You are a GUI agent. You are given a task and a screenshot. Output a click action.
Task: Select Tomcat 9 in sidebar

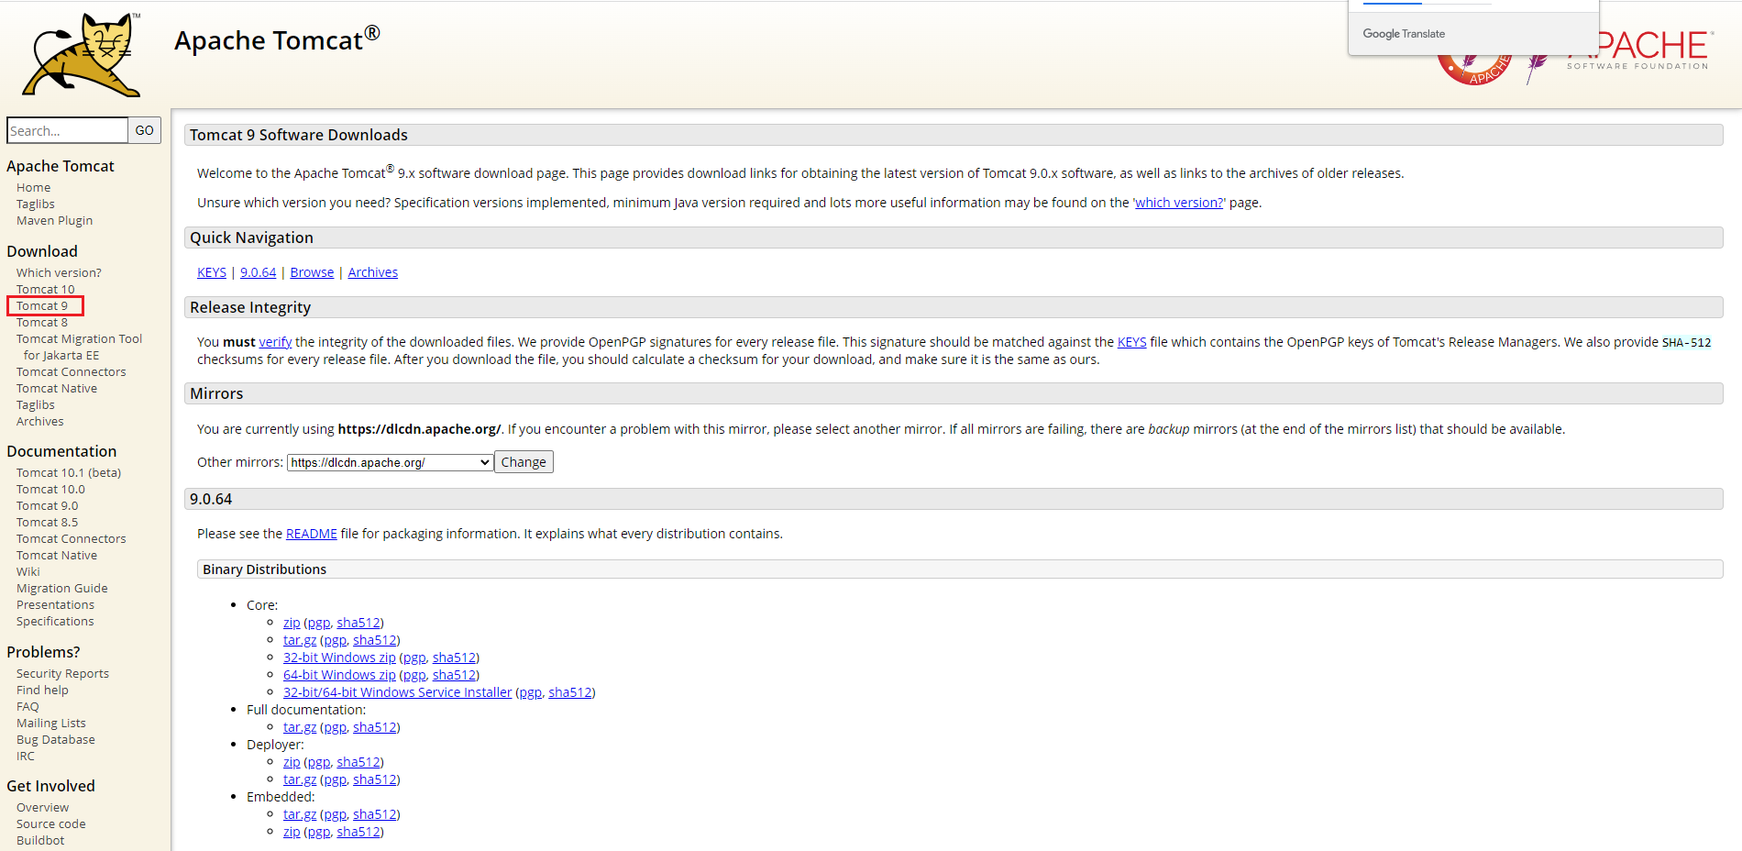42,305
